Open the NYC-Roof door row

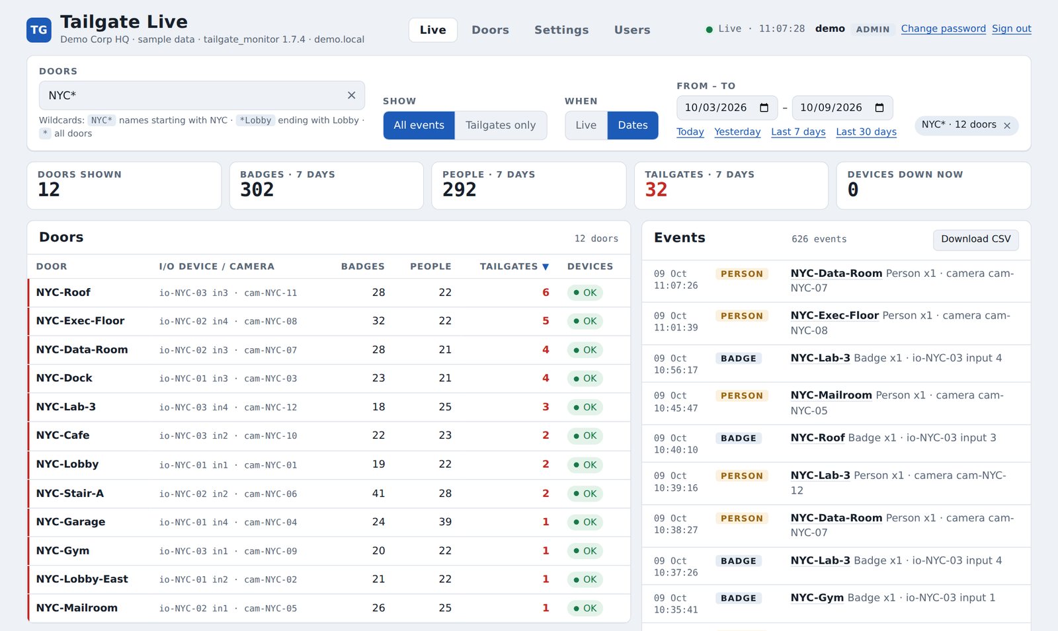pos(329,293)
